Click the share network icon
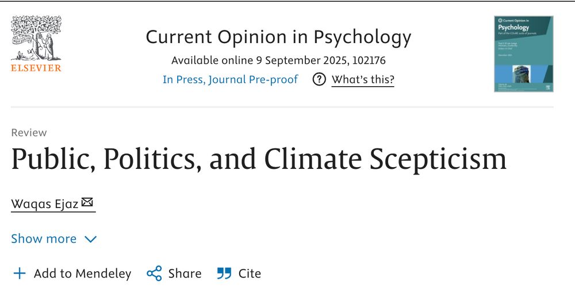 (154, 273)
